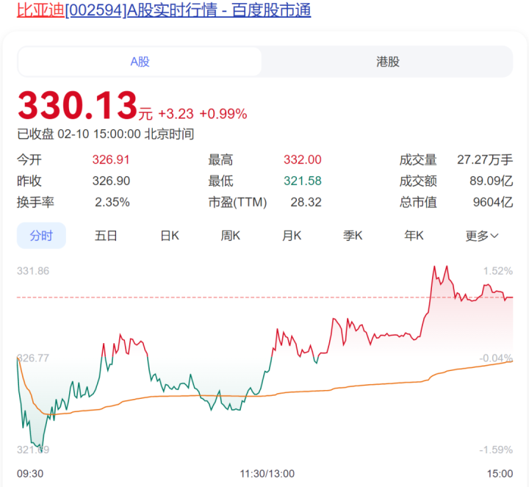Open the 日K candlestick chart
The height and width of the screenshot is (487, 529).
(170, 236)
